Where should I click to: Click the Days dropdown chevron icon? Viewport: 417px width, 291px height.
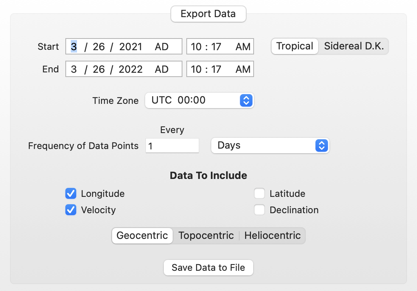(322, 145)
